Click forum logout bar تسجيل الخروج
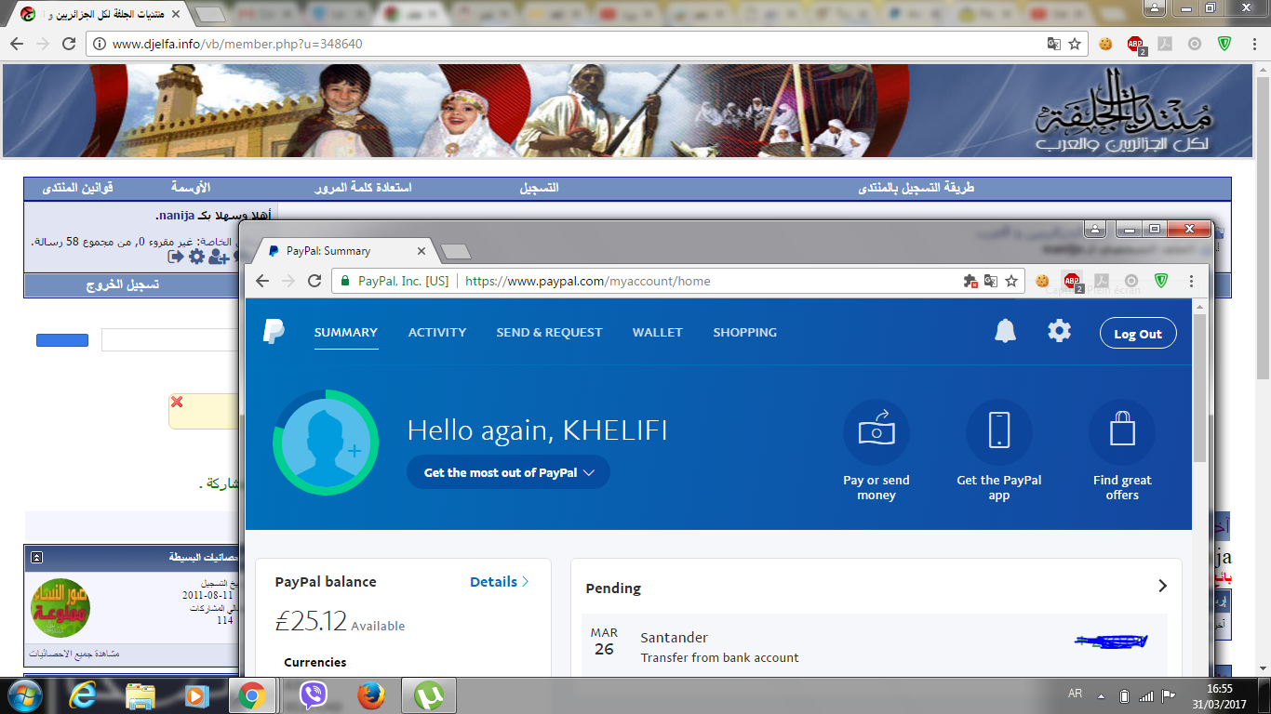The image size is (1271, 714). pyautogui.click(x=123, y=285)
